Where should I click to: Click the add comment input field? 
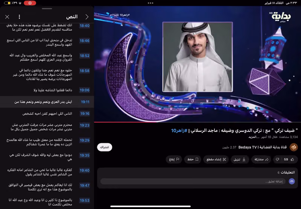[193, 182]
